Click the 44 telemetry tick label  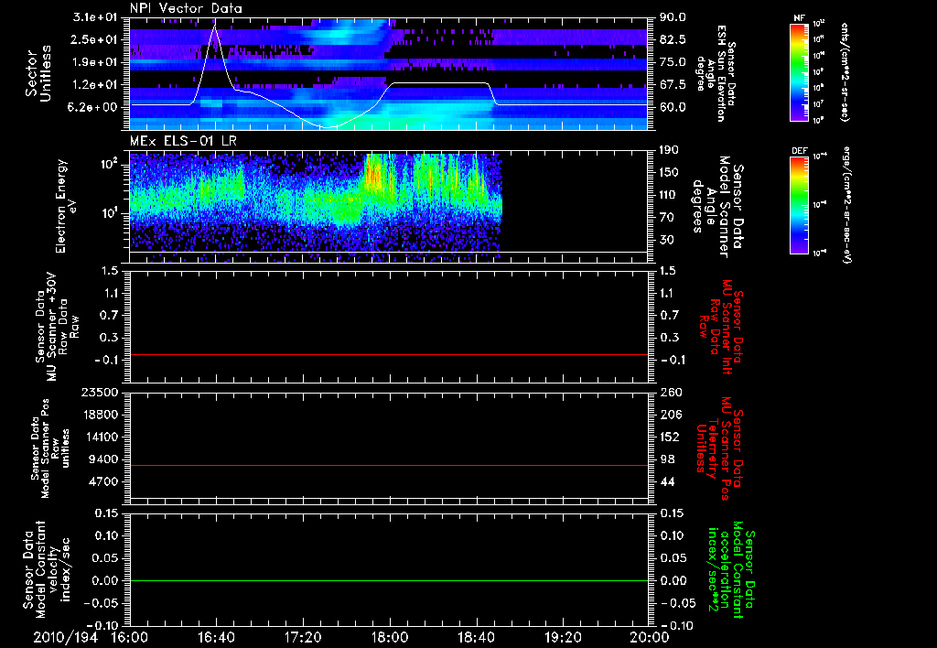point(668,481)
